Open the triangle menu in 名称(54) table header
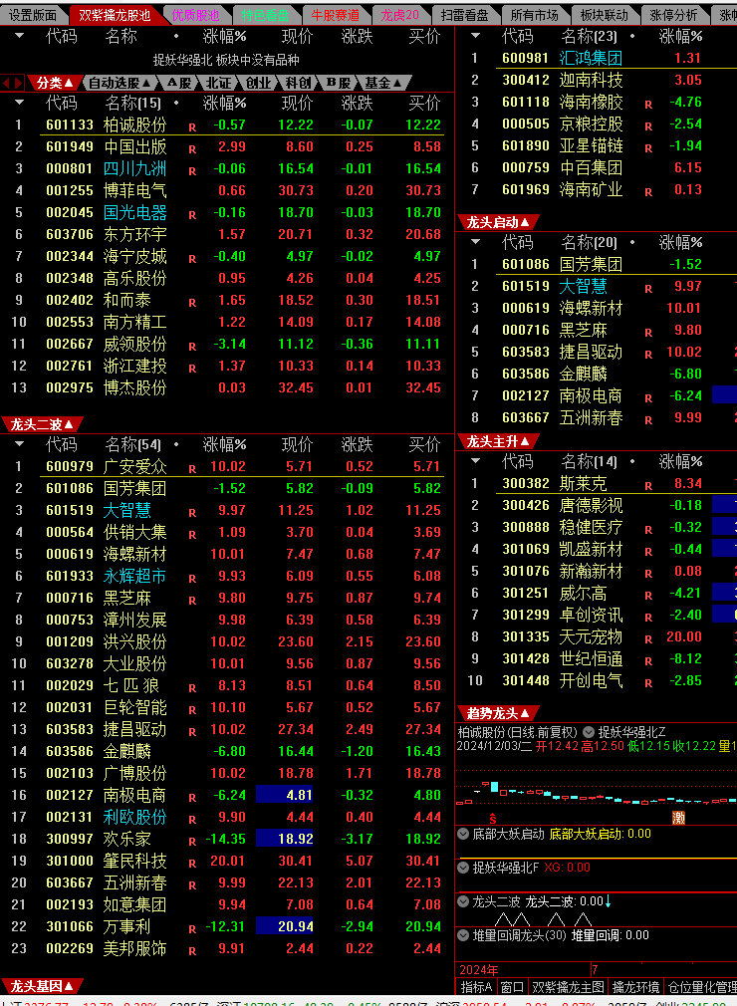The image size is (737, 1006). click(x=19, y=443)
